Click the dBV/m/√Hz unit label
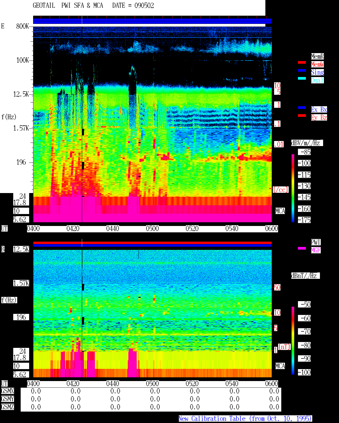The width and height of the screenshot is (339, 423). [307, 143]
